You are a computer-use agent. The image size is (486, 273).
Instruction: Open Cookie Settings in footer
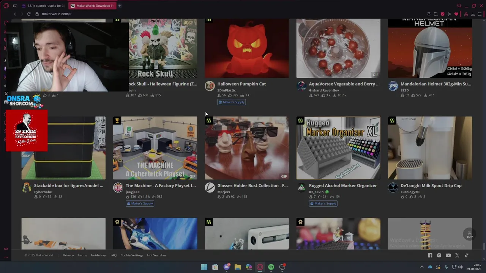[x=132, y=255]
